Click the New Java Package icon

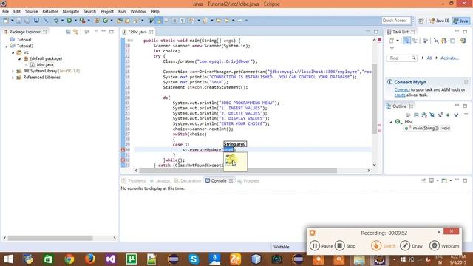(x=97, y=21)
